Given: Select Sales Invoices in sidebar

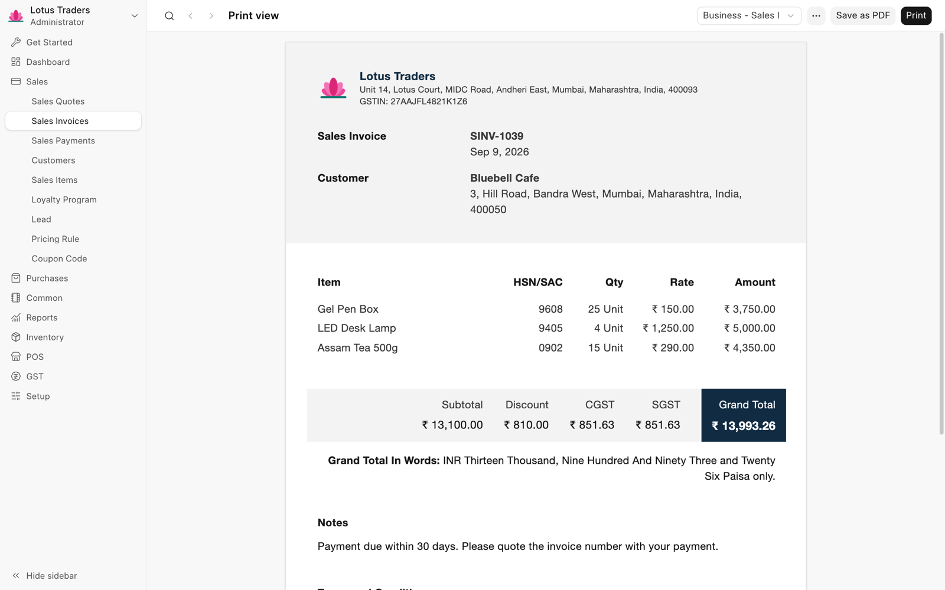Looking at the screenshot, I should pyautogui.click(x=73, y=121).
